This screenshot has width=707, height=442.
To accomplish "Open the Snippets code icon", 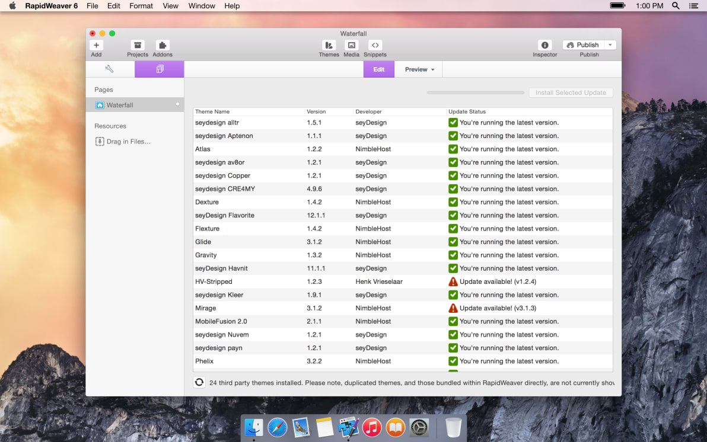I will tap(375, 45).
